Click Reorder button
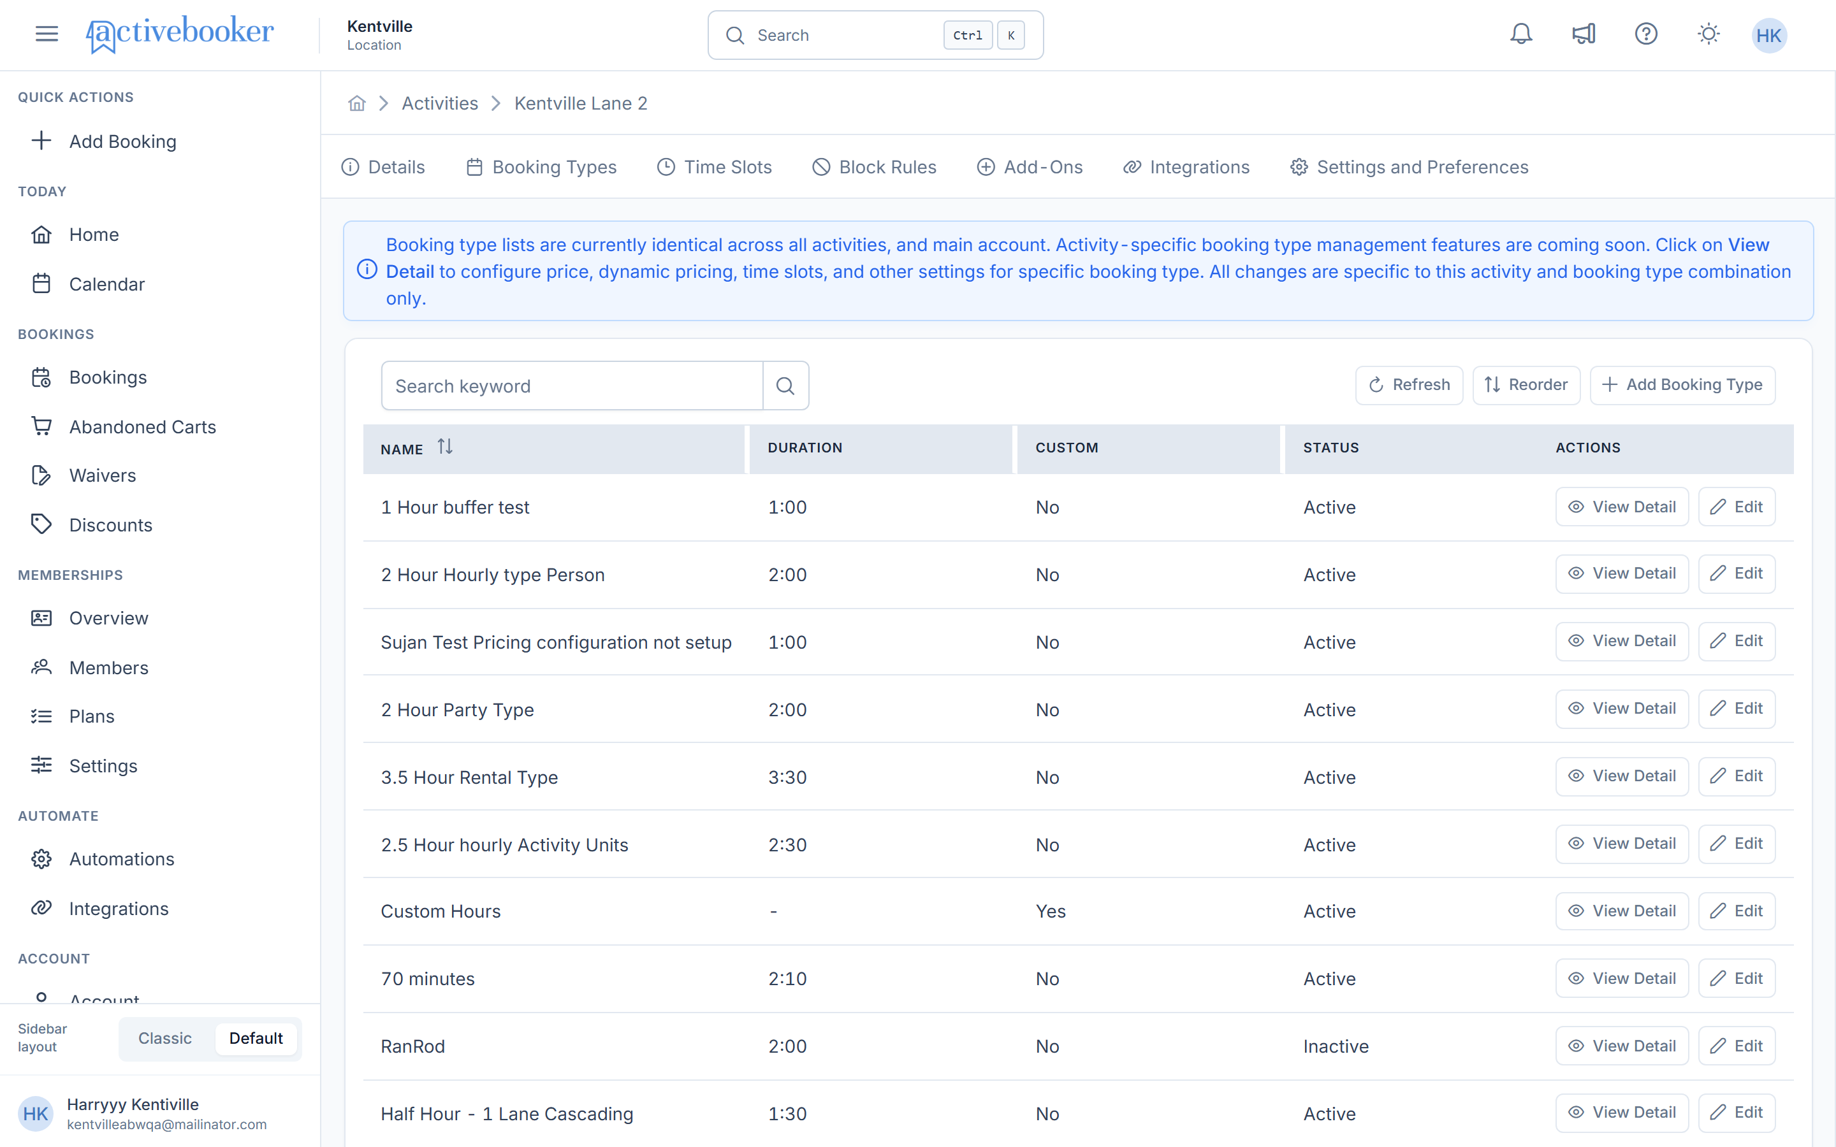 (1526, 385)
